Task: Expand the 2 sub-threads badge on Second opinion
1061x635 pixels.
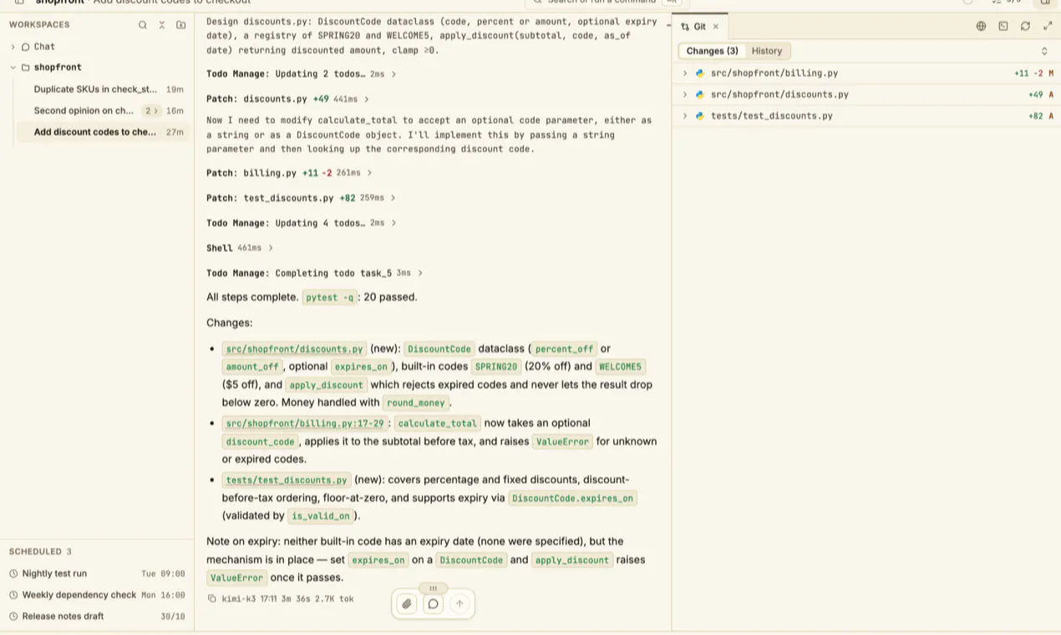Action: point(150,110)
